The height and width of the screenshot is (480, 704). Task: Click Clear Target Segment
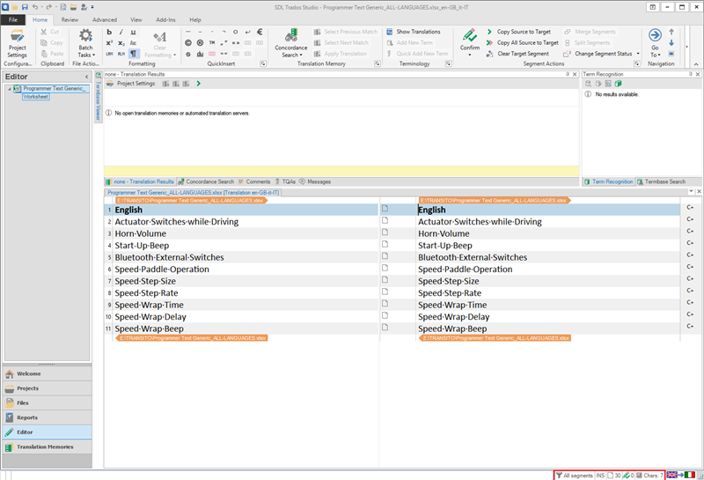517,54
